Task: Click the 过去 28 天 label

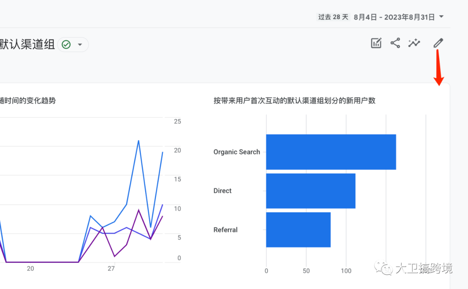Action: 333,17
